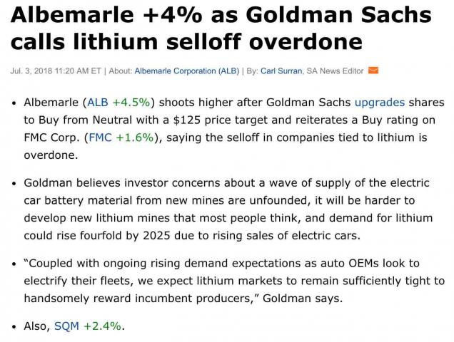Click the green +2.4% change for SQM
This screenshot has width=454, height=342.
pos(102,326)
